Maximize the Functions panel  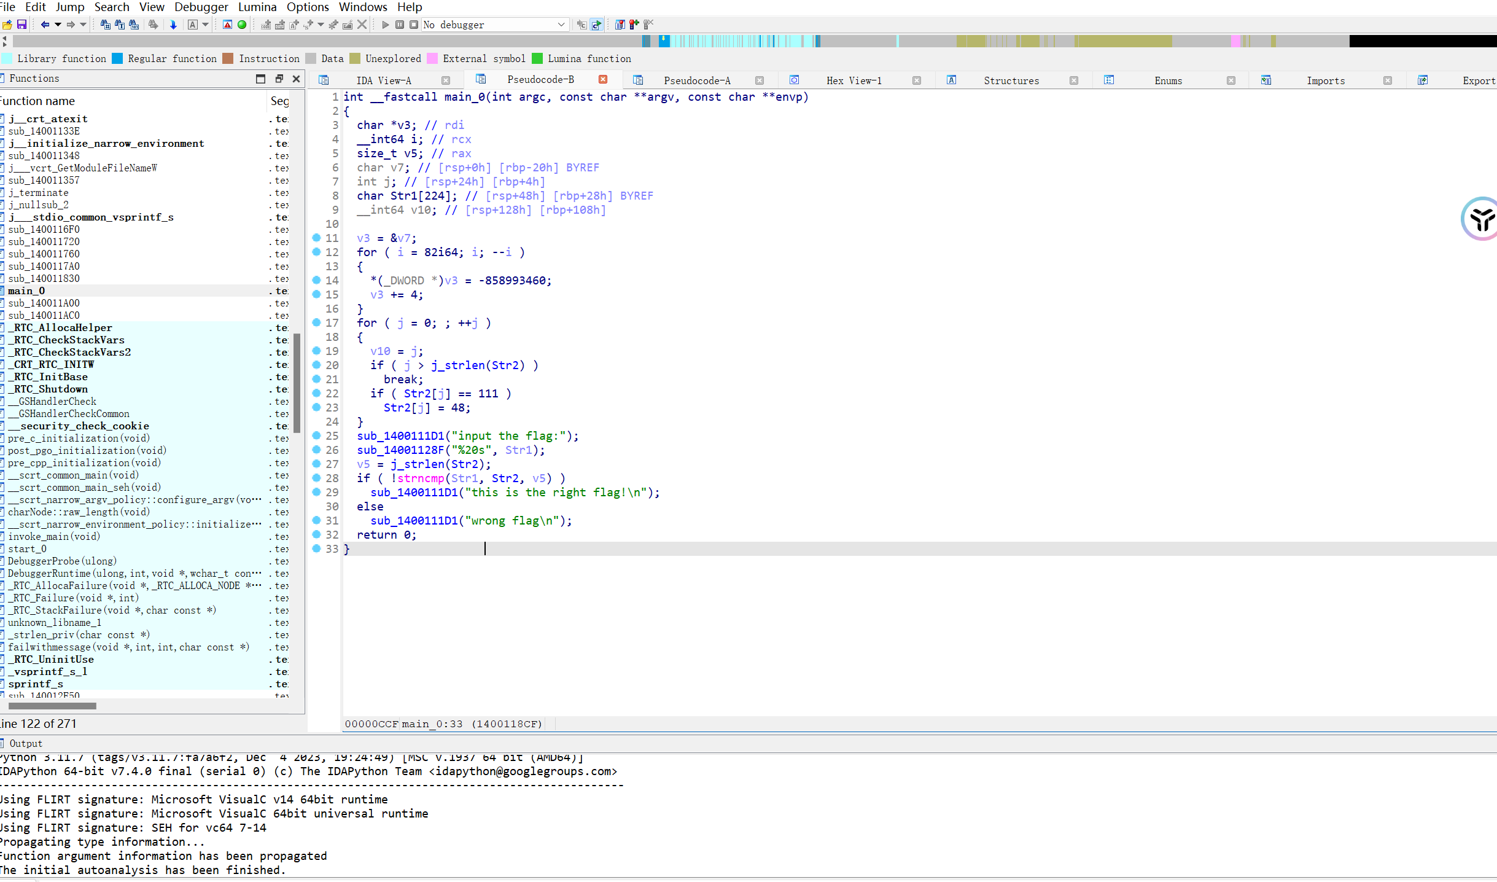(x=260, y=79)
